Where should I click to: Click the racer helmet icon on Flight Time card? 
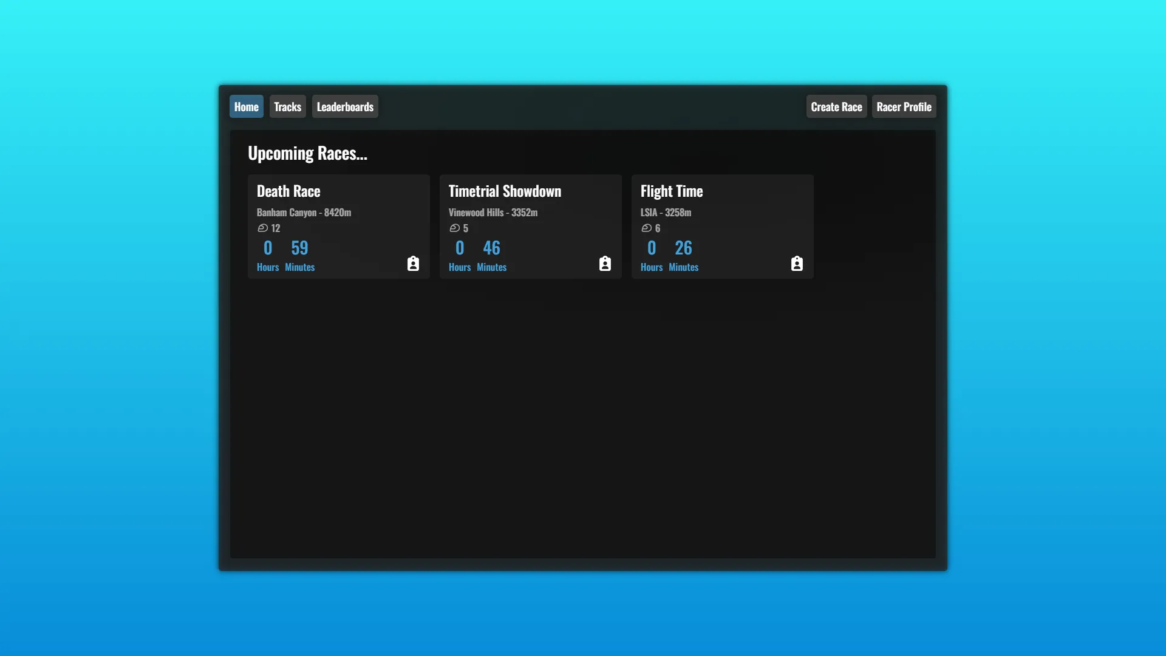pyautogui.click(x=646, y=228)
